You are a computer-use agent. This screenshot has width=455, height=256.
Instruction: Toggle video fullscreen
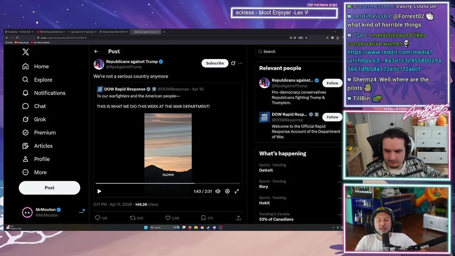coord(237,191)
